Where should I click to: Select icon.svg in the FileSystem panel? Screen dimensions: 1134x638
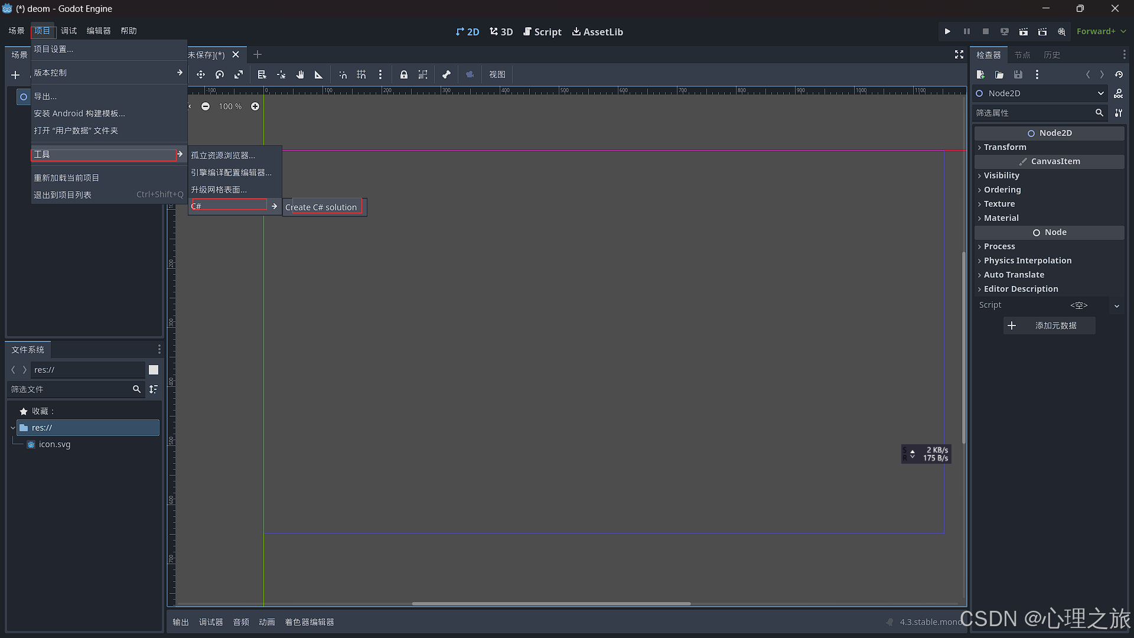pos(54,444)
